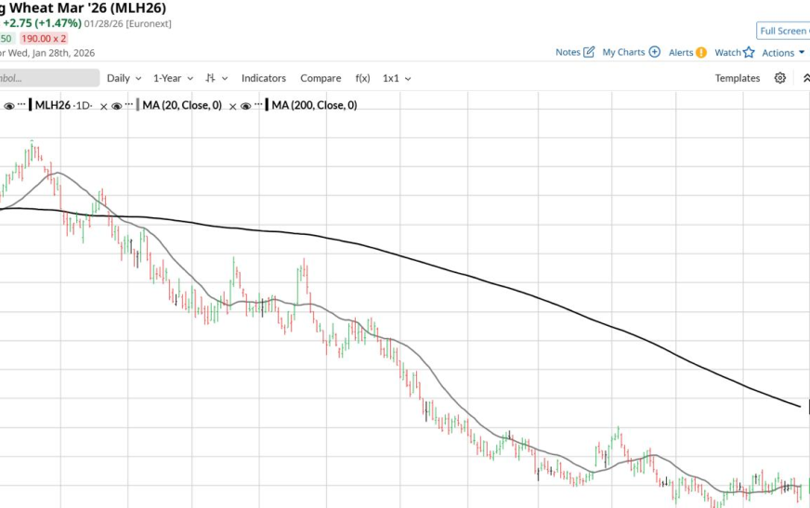This screenshot has width=810, height=508.
Task: Toggle visibility eye for MLH26 series
Action: pos(8,106)
